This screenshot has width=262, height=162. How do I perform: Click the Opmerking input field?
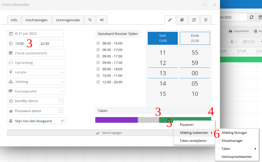pos(36,63)
